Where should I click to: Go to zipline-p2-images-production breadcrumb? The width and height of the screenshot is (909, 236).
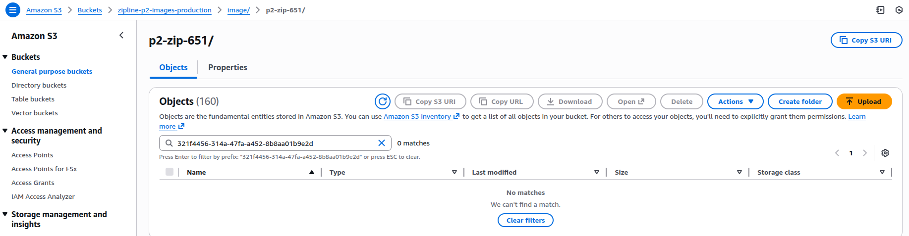(x=165, y=10)
